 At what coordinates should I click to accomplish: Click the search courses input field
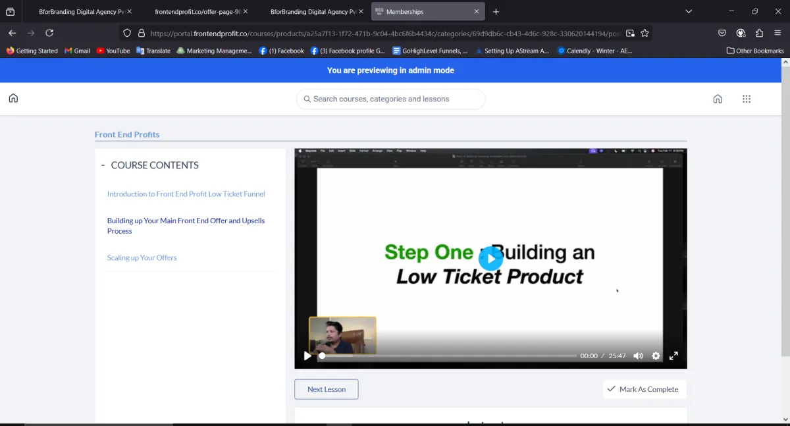click(x=391, y=99)
